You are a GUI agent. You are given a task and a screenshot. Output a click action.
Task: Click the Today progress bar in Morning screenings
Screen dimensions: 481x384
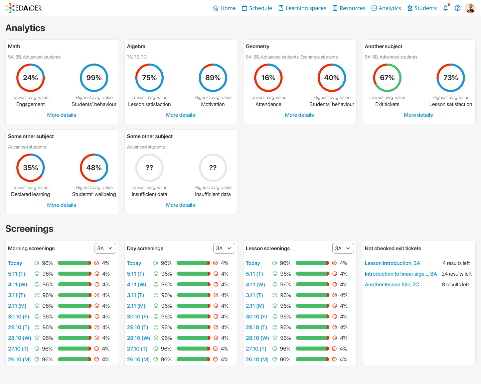click(x=74, y=263)
